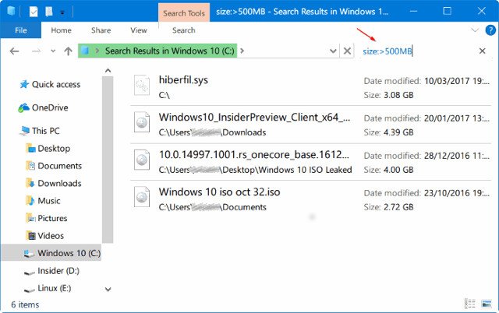This screenshot has width=499, height=313.
Task: Click the Videos folder icon
Action: [31, 235]
